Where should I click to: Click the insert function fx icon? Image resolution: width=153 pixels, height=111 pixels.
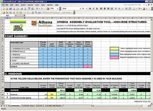pyautogui.click(x=24, y=16)
